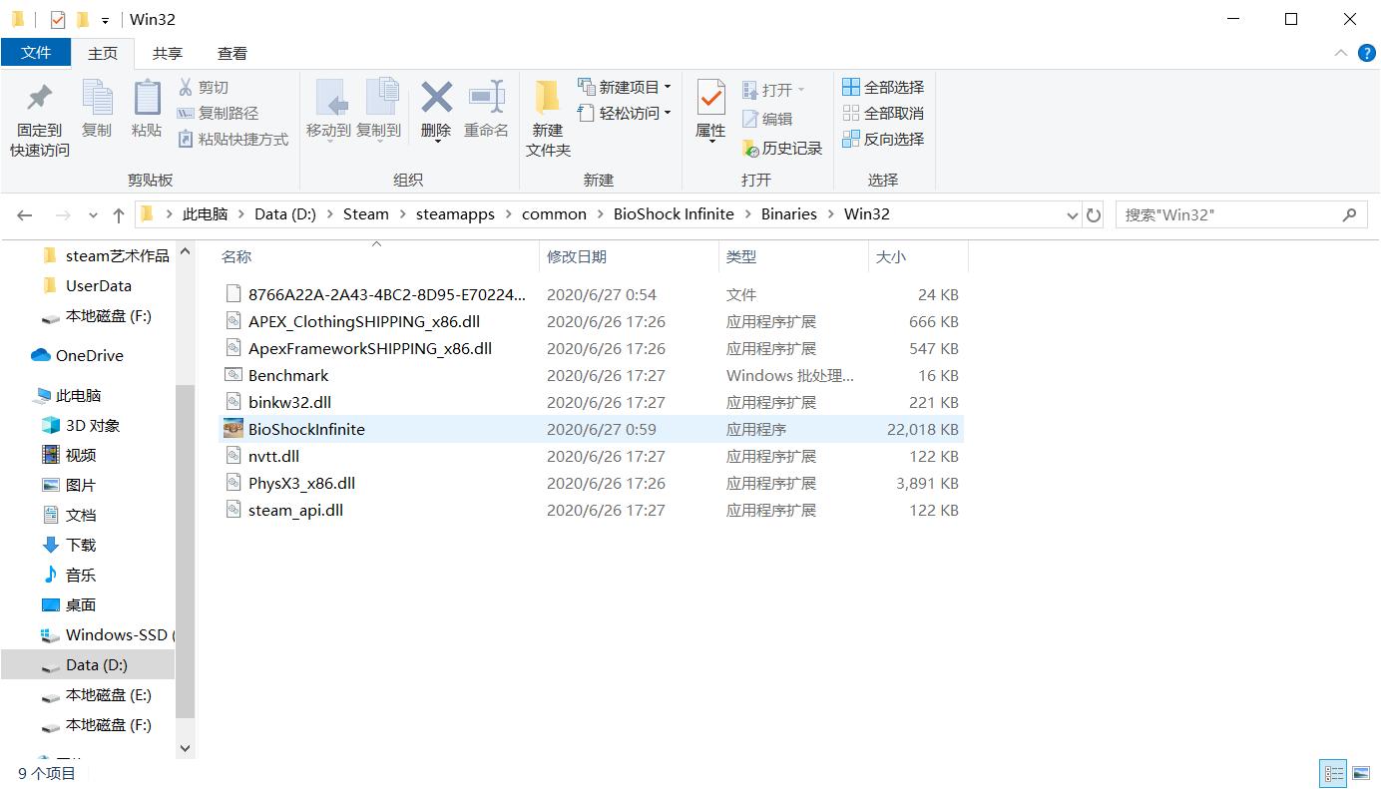1381x789 pixels.
Task: Click Steam in the address path
Action: [366, 213]
